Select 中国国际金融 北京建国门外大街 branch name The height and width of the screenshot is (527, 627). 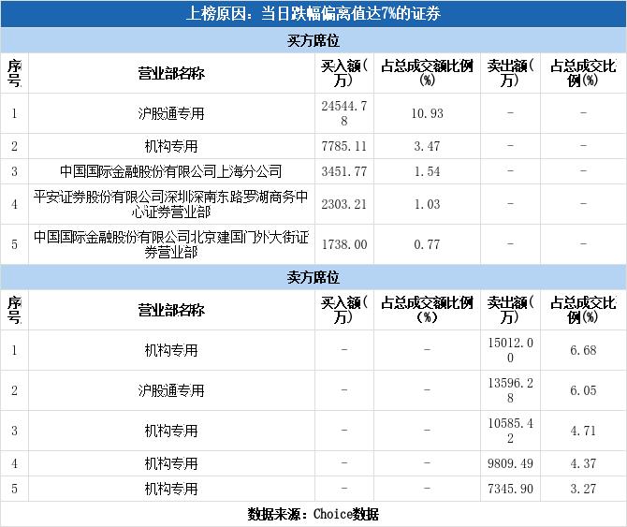[x=171, y=244]
